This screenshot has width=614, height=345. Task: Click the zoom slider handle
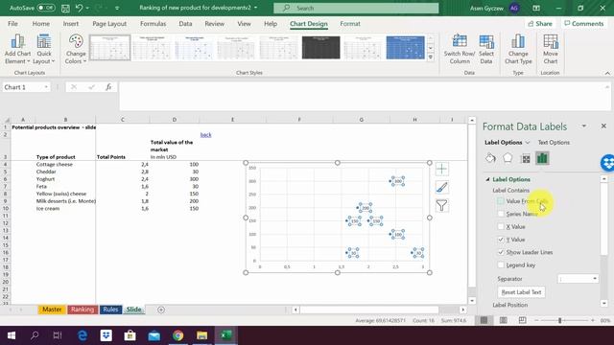coord(560,320)
